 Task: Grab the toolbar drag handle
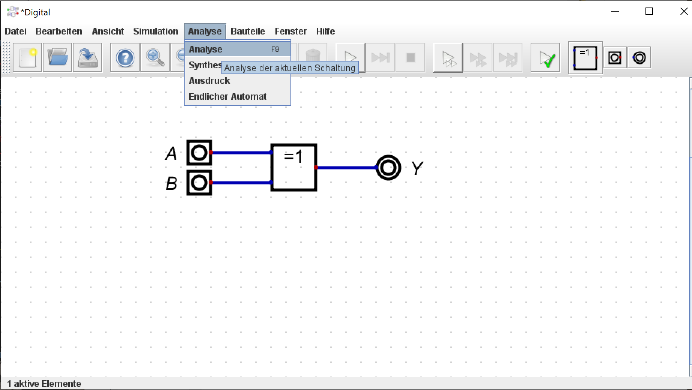click(x=6, y=58)
